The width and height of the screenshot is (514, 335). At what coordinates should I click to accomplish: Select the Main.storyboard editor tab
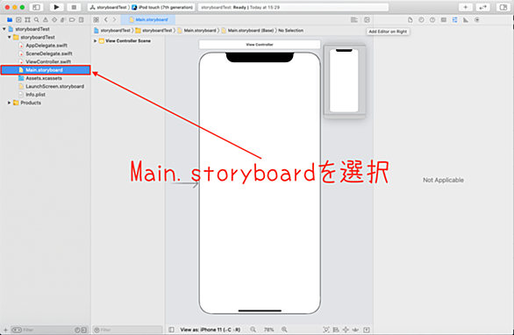[x=148, y=19]
